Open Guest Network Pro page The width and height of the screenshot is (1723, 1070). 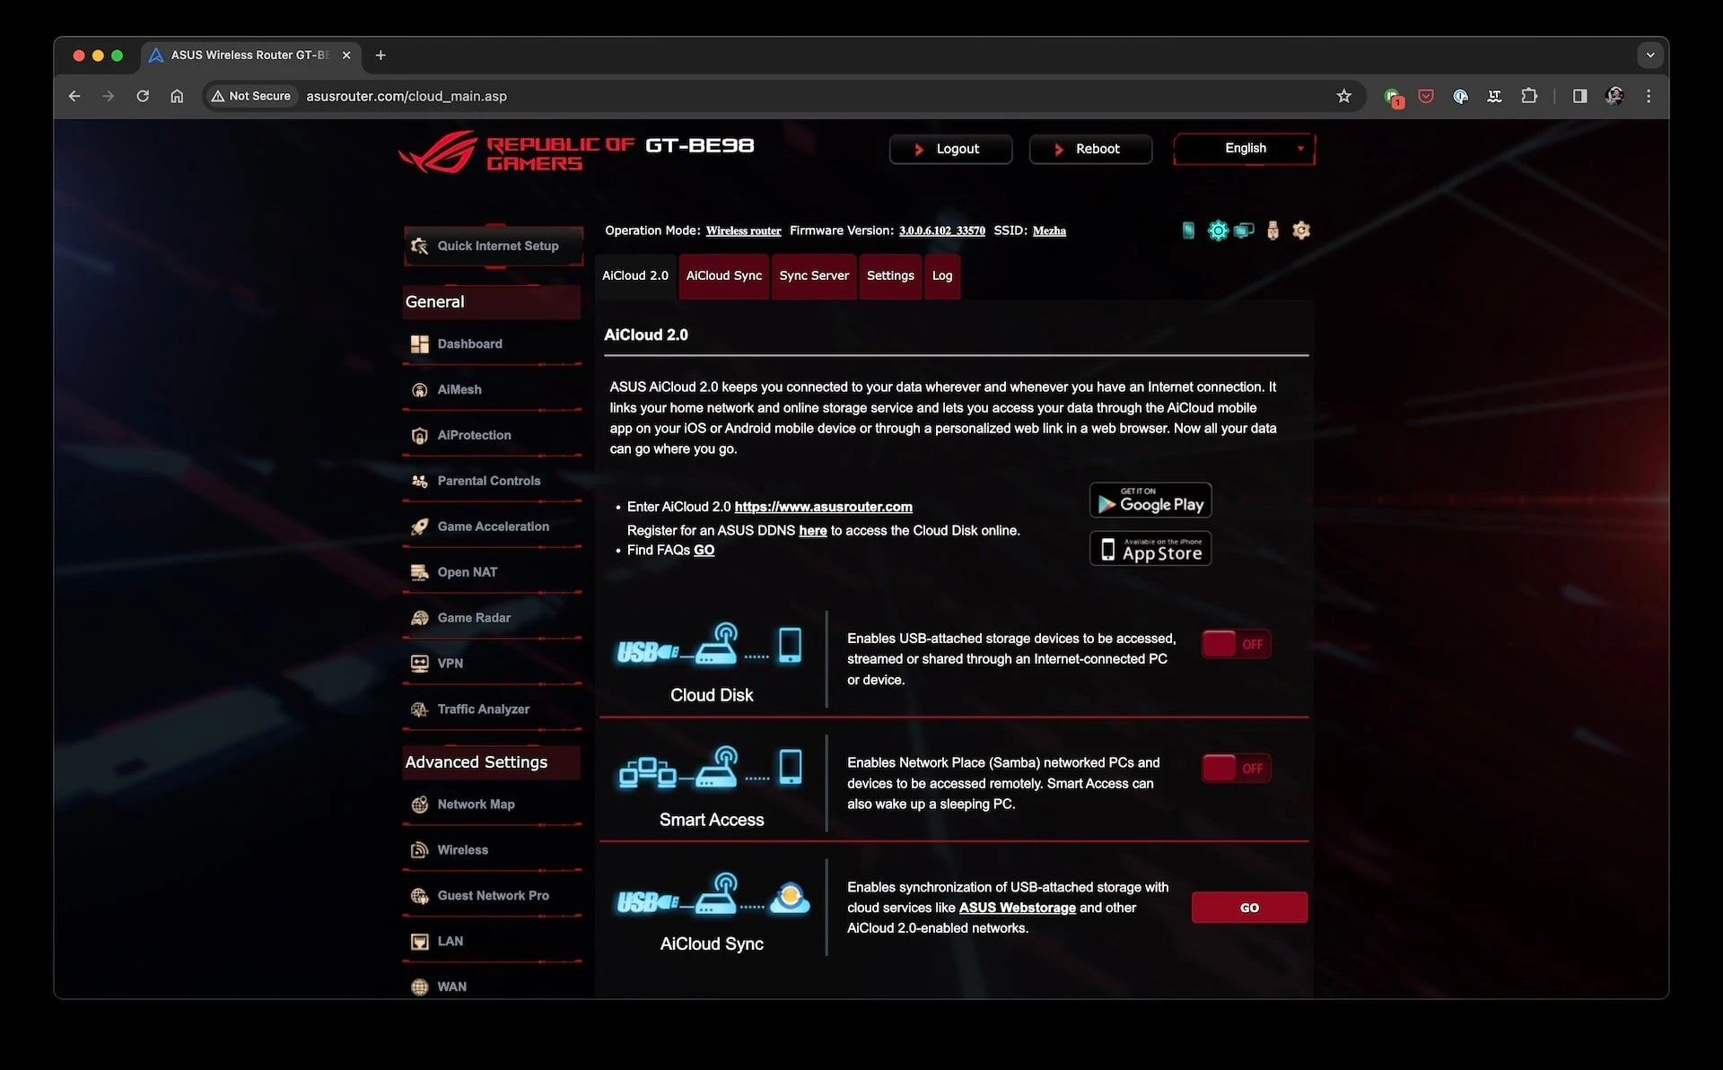coord(492,896)
